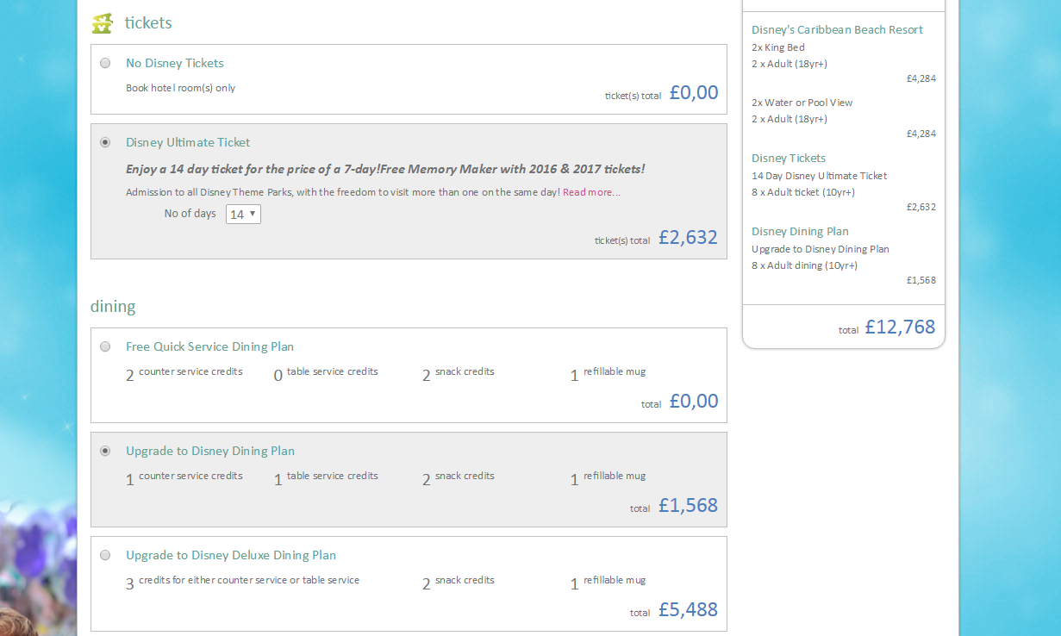Viewport: 1061px width, 636px height.
Task: Click the Upgrade to Disney Dining Plan title
Action: tap(210, 451)
